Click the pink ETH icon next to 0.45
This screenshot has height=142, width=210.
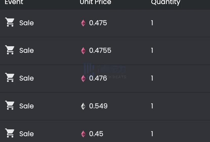point(83,134)
